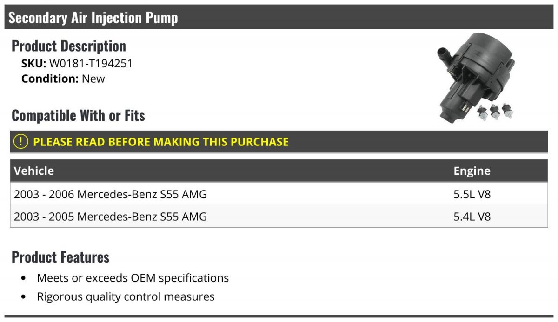Select the Engine column header
Screen dimensions: 558x322
tap(472, 171)
